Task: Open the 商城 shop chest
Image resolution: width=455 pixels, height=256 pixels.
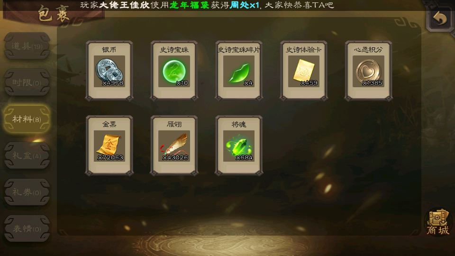Action: click(x=438, y=222)
